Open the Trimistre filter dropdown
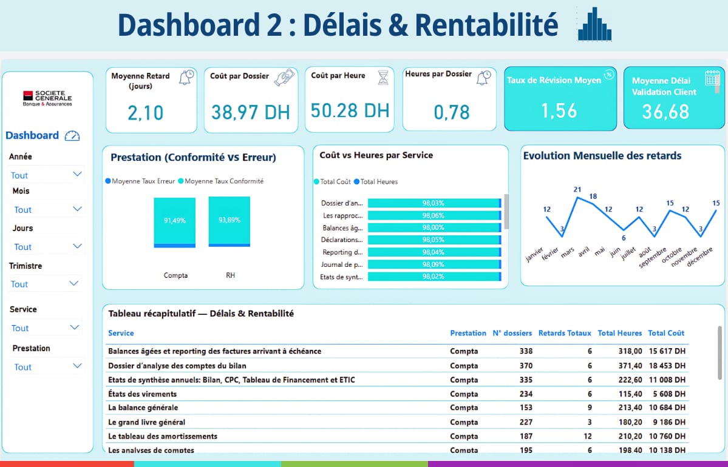 [x=46, y=284]
